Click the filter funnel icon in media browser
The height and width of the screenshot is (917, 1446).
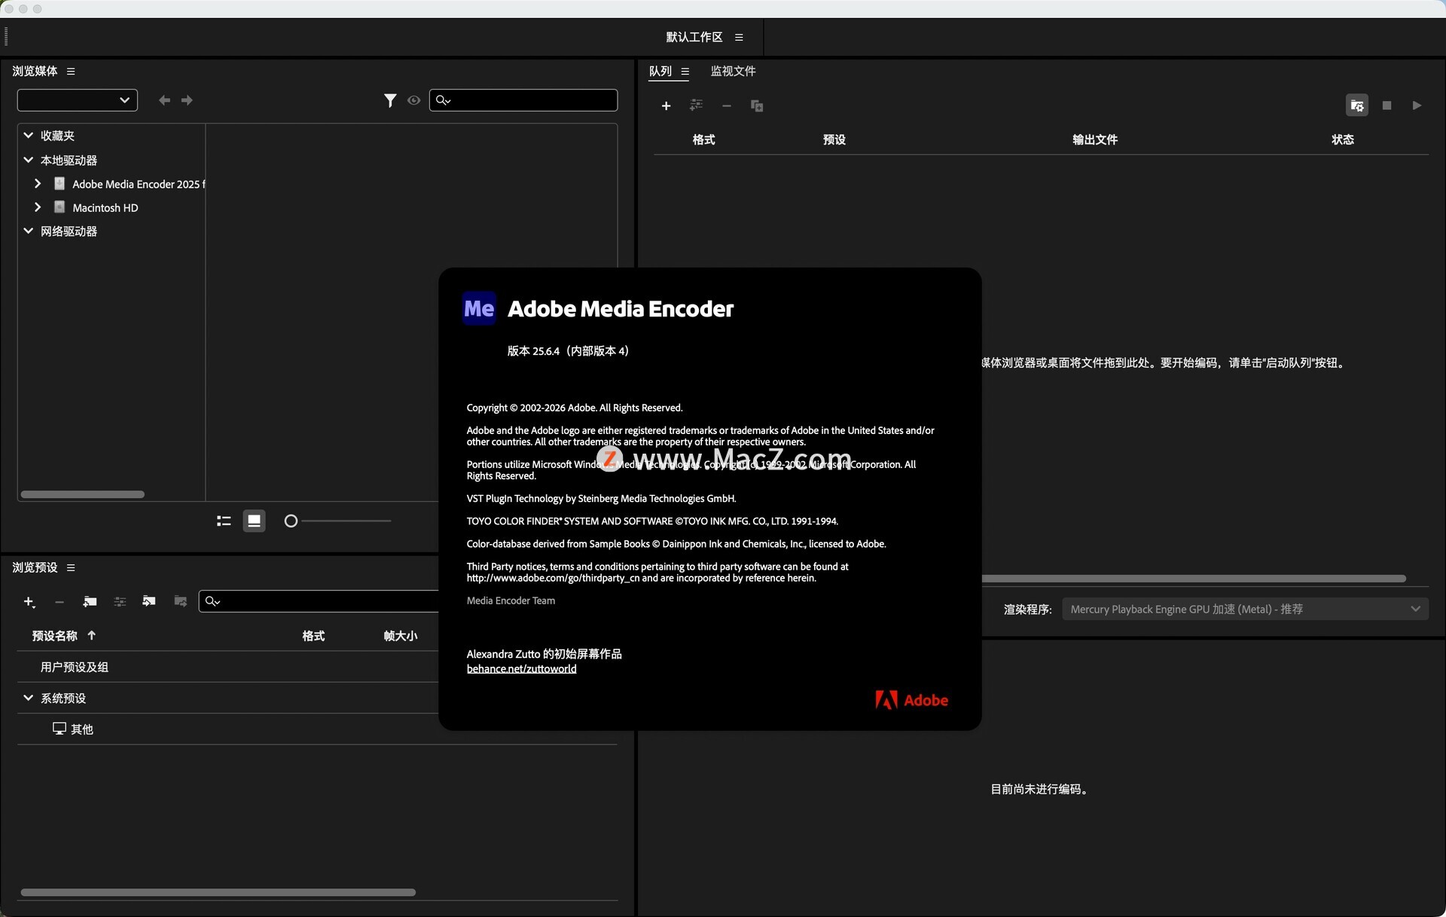(389, 100)
